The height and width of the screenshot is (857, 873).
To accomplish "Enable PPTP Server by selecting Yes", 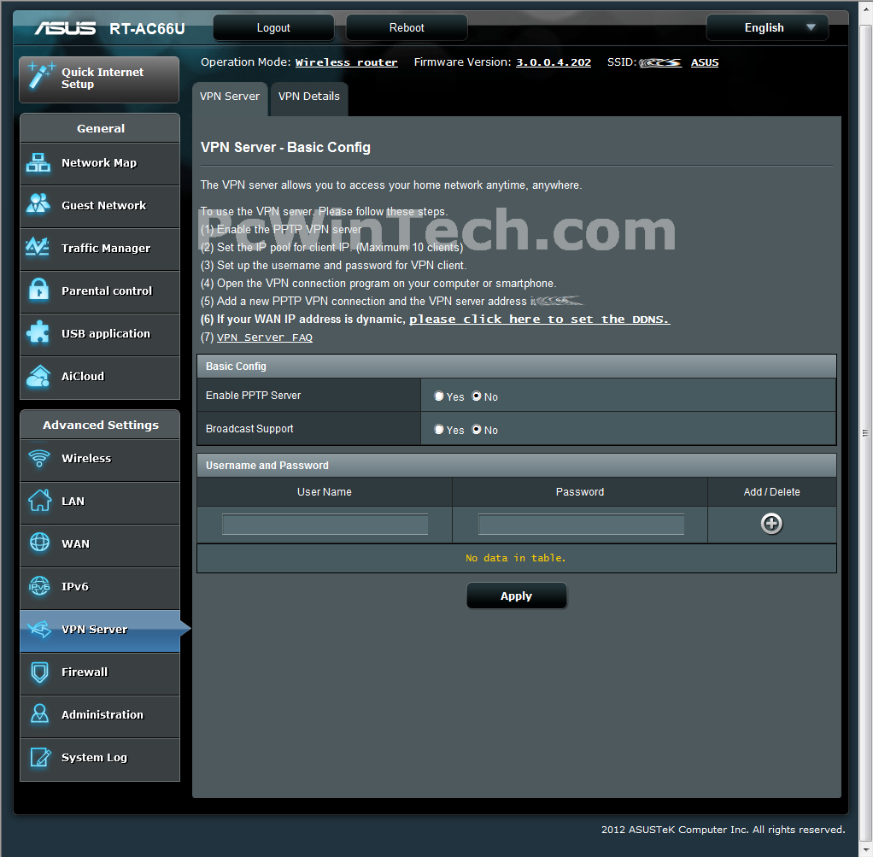I will point(439,396).
